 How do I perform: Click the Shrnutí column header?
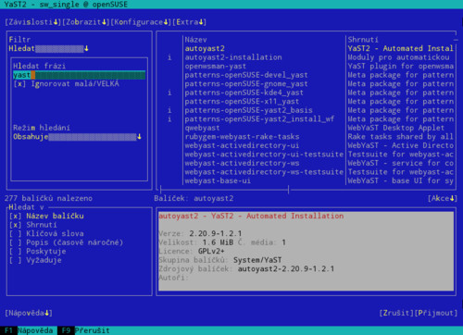363,40
